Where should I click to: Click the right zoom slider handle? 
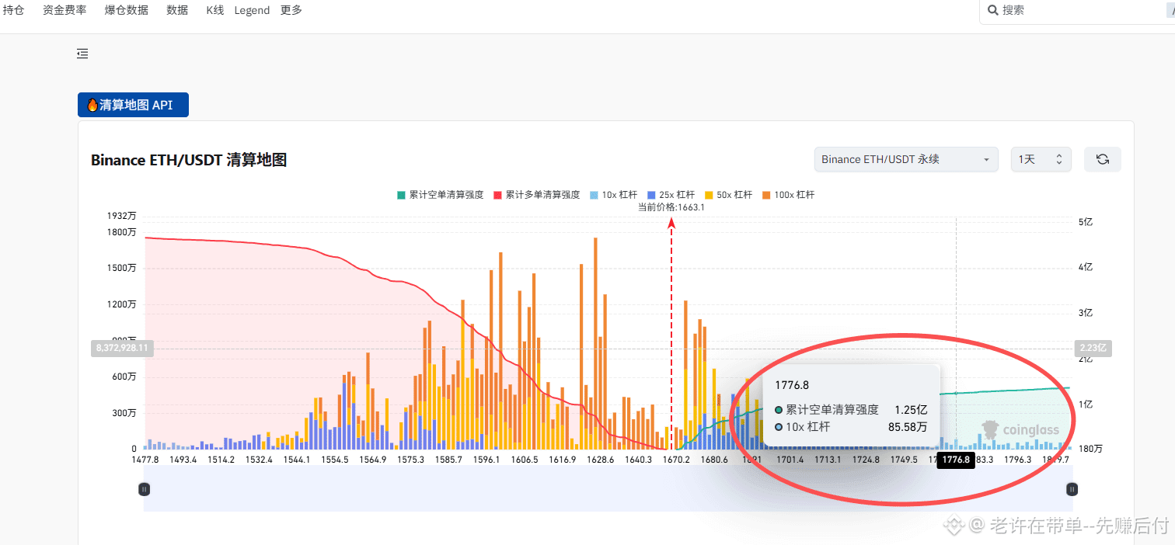[1072, 489]
